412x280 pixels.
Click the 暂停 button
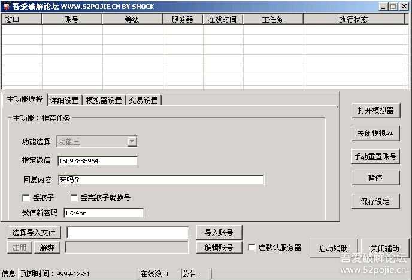tap(375, 178)
